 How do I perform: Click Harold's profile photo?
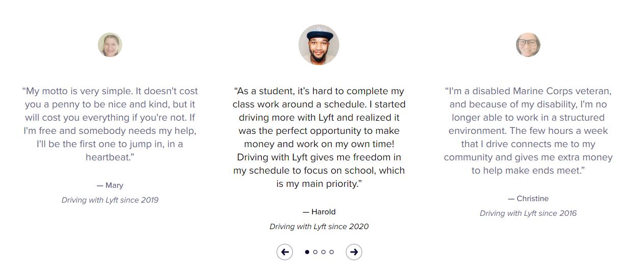coord(319,45)
